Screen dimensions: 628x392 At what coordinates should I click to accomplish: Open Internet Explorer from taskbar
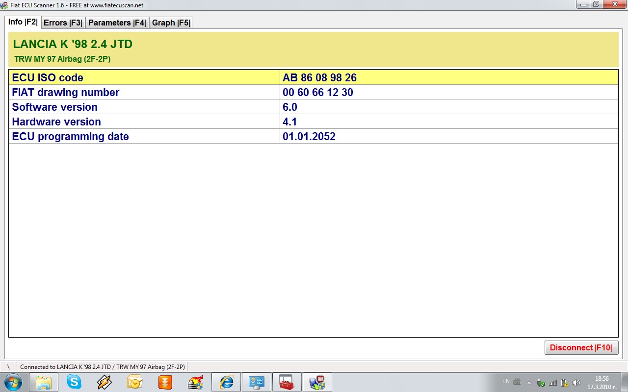(x=226, y=382)
